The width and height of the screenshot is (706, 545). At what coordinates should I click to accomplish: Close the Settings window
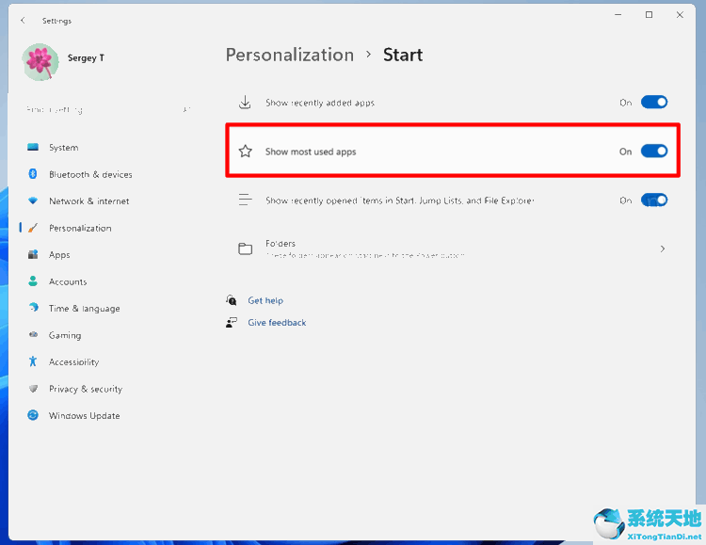tap(680, 15)
